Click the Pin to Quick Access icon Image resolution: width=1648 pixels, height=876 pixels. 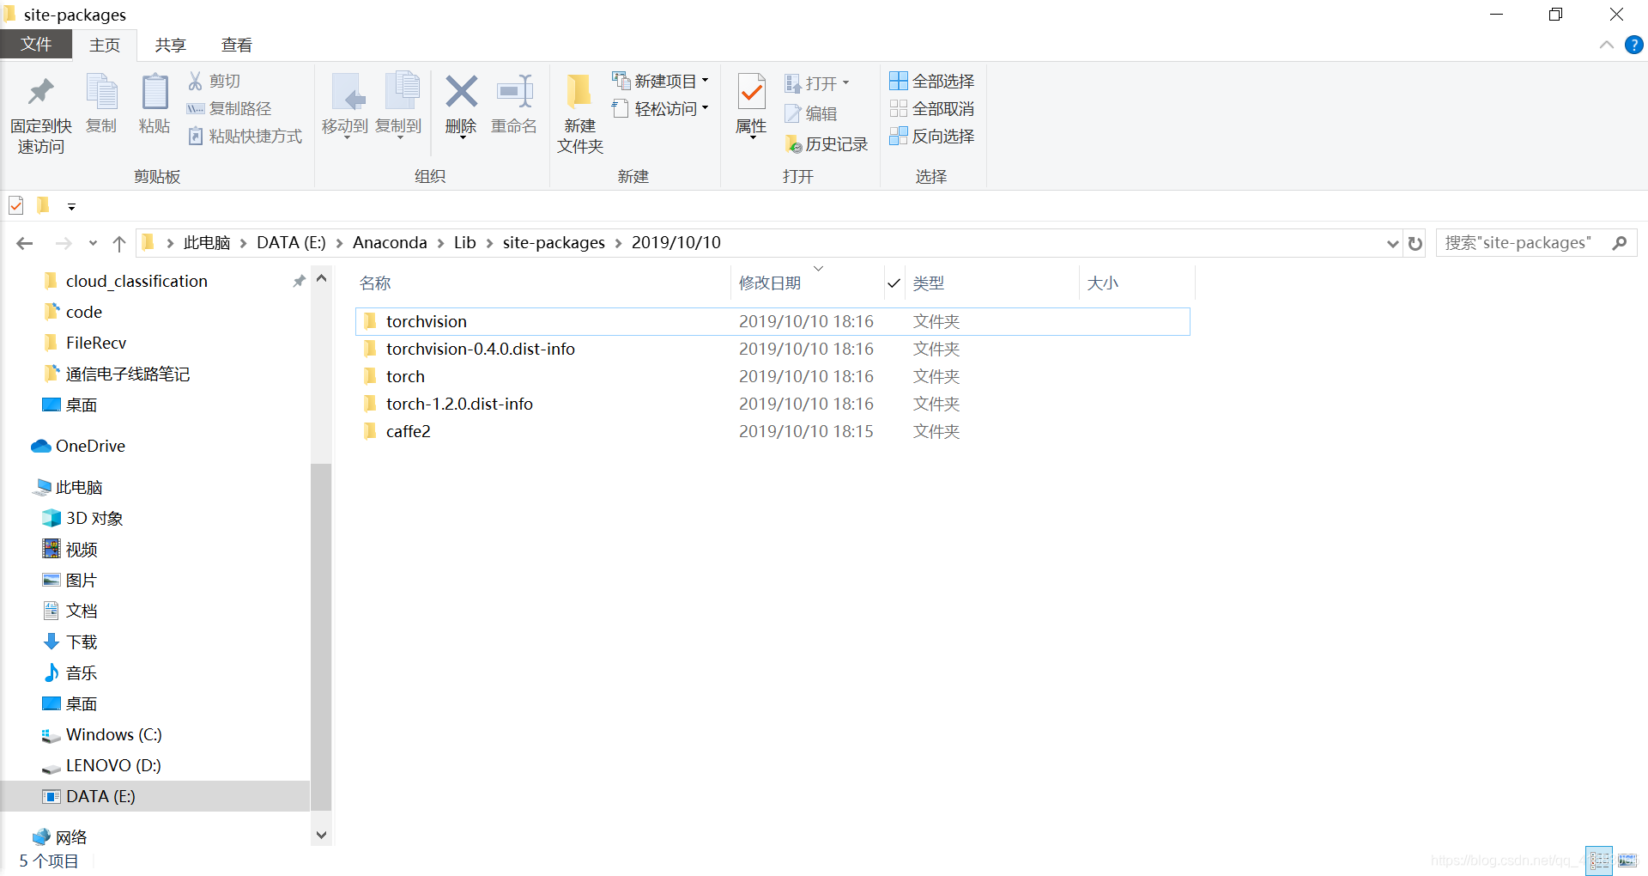point(40,91)
